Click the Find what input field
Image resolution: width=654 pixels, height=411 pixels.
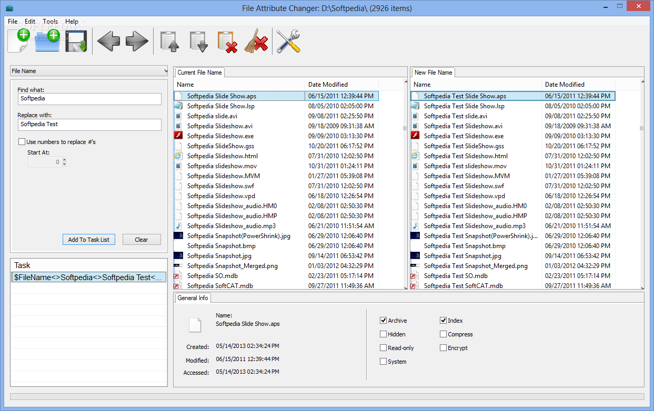tap(89, 99)
